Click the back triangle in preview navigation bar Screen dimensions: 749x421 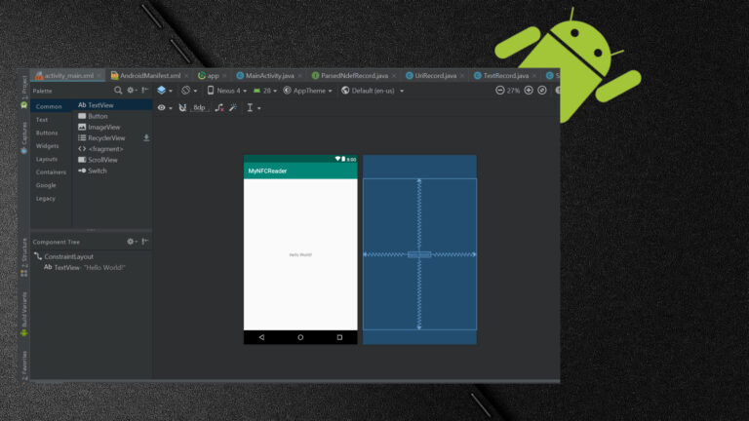pyautogui.click(x=261, y=337)
